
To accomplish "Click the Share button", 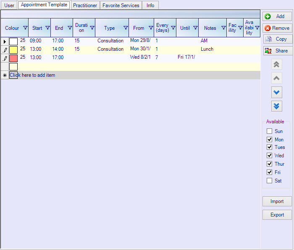I will click(x=278, y=51).
